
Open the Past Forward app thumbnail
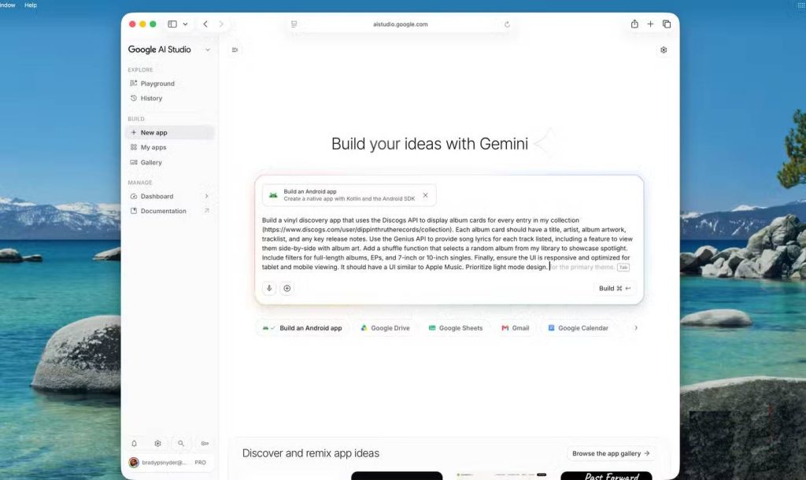(607, 476)
